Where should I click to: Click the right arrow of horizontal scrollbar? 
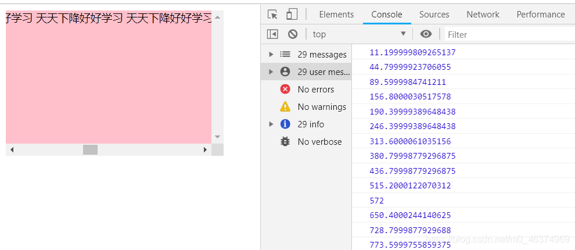[205, 150]
